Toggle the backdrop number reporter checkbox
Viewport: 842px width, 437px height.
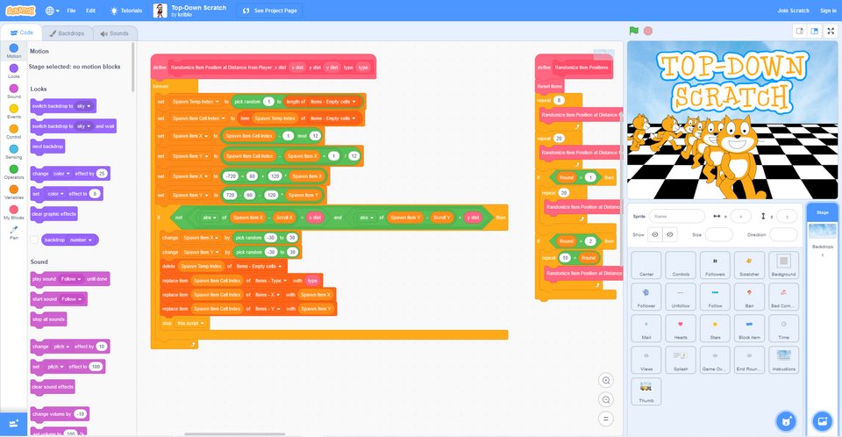(x=34, y=240)
